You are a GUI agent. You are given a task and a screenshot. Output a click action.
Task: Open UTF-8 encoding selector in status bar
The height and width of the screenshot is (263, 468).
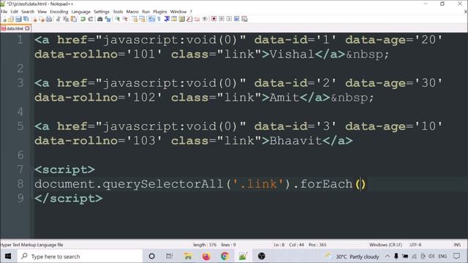pyautogui.click(x=415, y=245)
